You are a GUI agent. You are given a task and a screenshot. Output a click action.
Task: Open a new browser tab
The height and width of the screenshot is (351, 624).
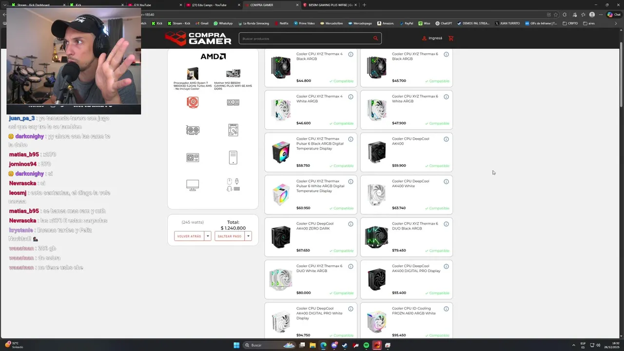pos(364,5)
